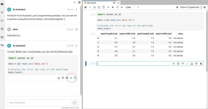Open the file browser sidebar folder icon
The height and width of the screenshot is (109, 208).
(2, 4)
